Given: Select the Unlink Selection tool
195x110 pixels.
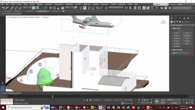Looking at the screenshot, I should (x=16, y=8).
